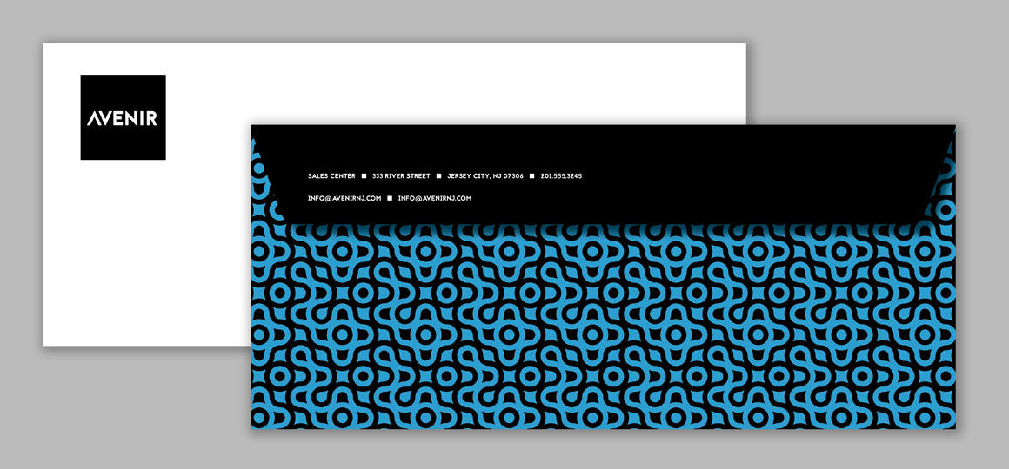The image size is (1009, 469).
Task: Click the 333 RIVER STREET address text
Action: (x=401, y=176)
